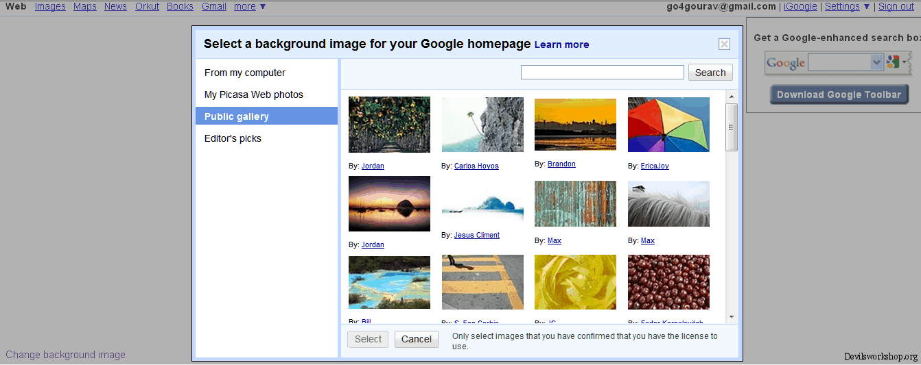Click inside the gallery search text field
The height and width of the screenshot is (365, 921).
(603, 73)
